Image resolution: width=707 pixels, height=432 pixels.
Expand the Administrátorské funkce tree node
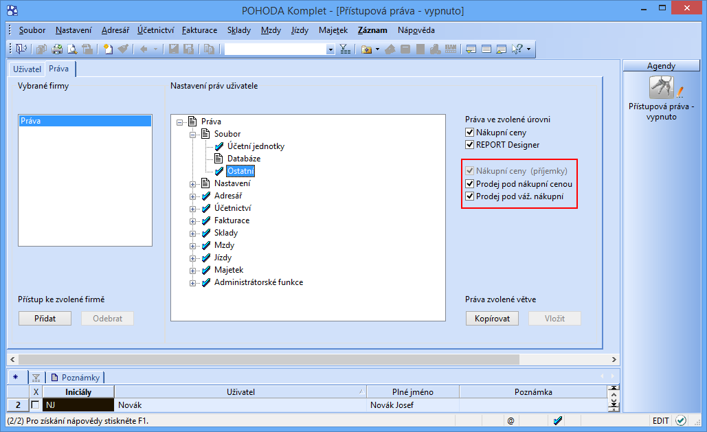(192, 283)
